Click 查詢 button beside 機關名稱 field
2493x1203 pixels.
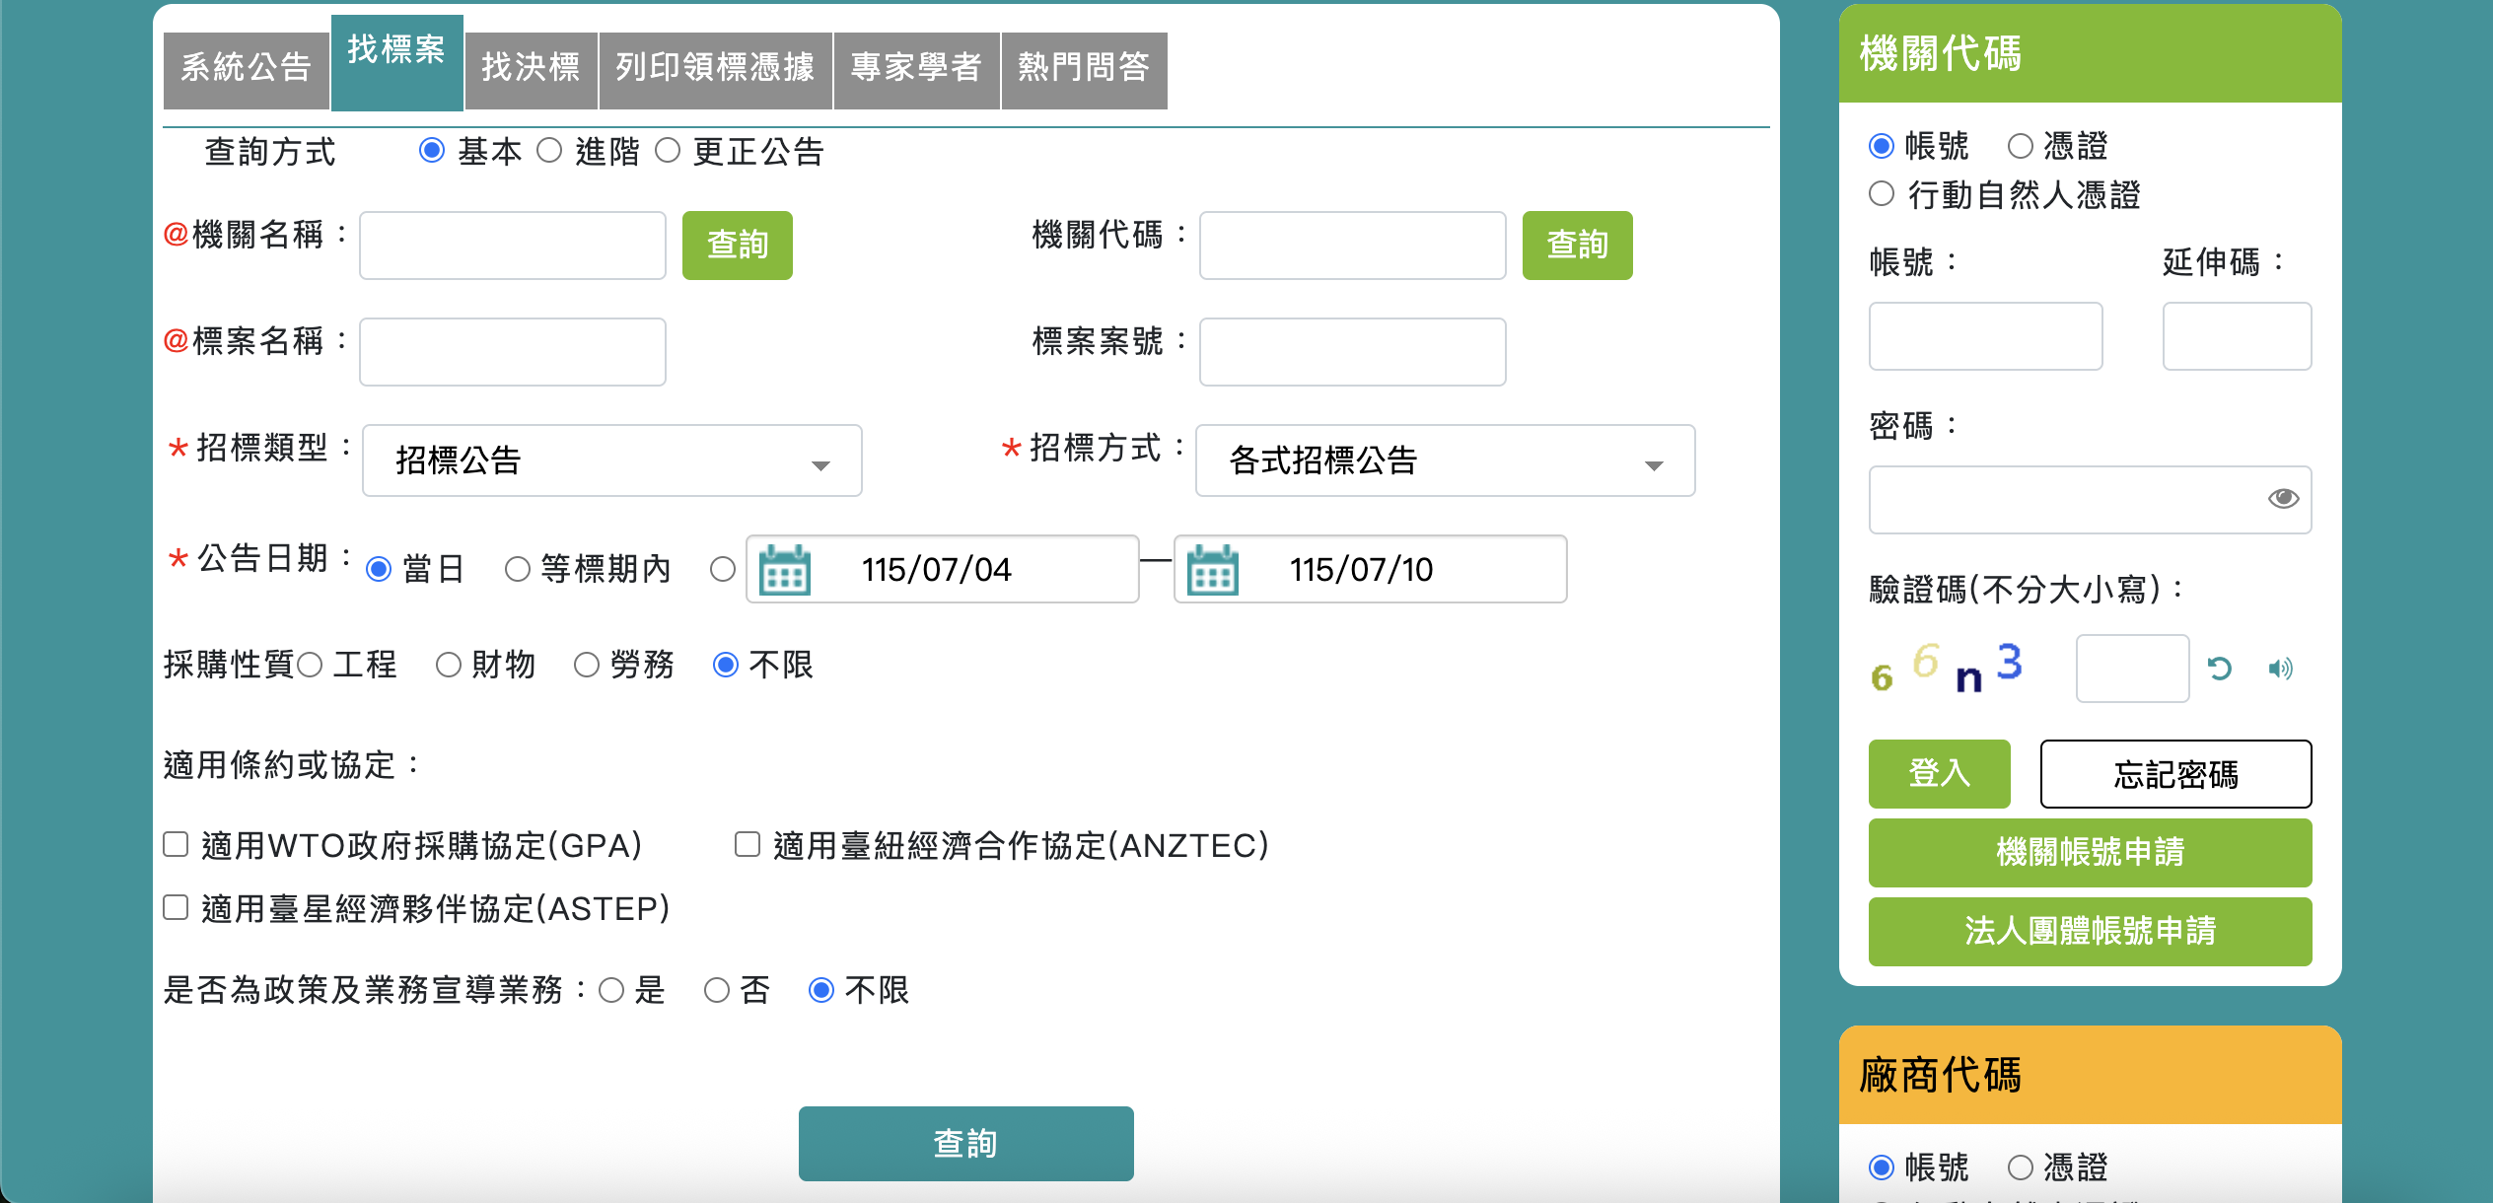coord(738,245)
